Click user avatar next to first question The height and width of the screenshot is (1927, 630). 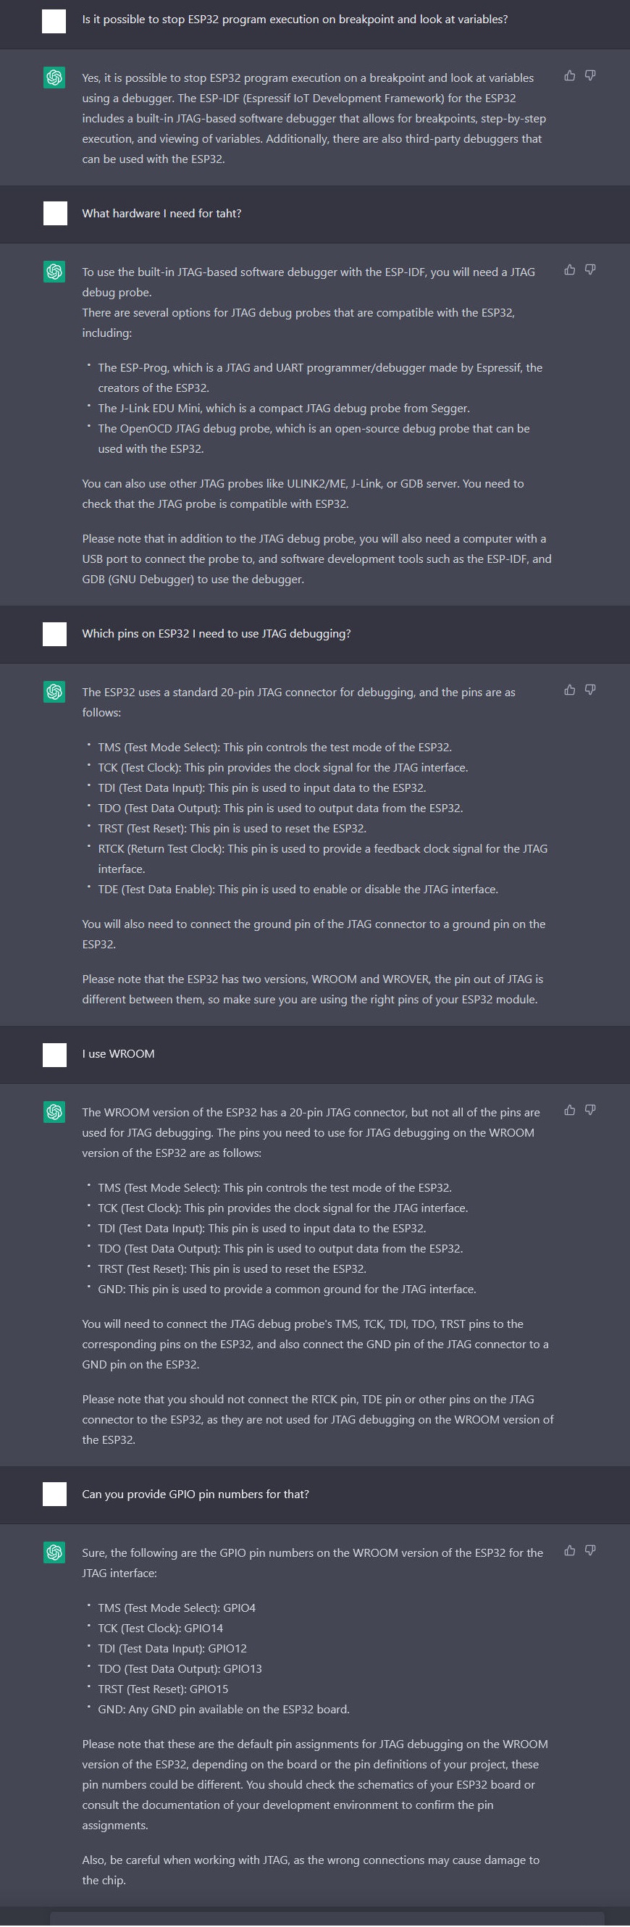tap(54, 20)
